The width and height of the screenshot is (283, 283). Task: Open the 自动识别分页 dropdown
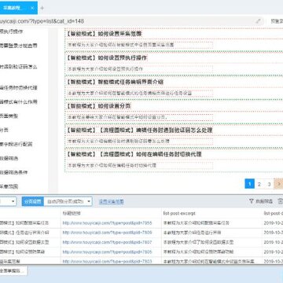[x=68, y=201]
